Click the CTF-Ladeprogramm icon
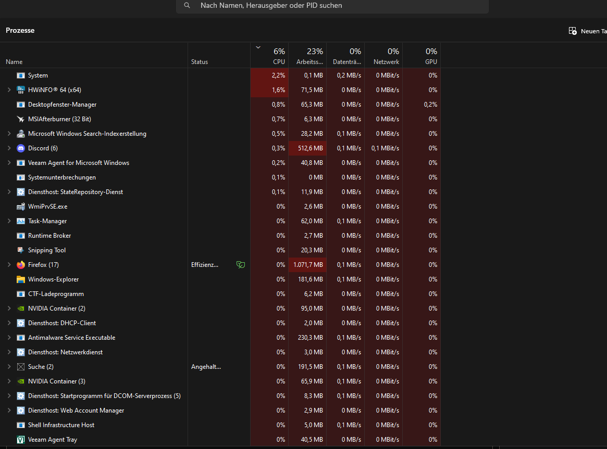607x449 pixels. tap(21, 294)
